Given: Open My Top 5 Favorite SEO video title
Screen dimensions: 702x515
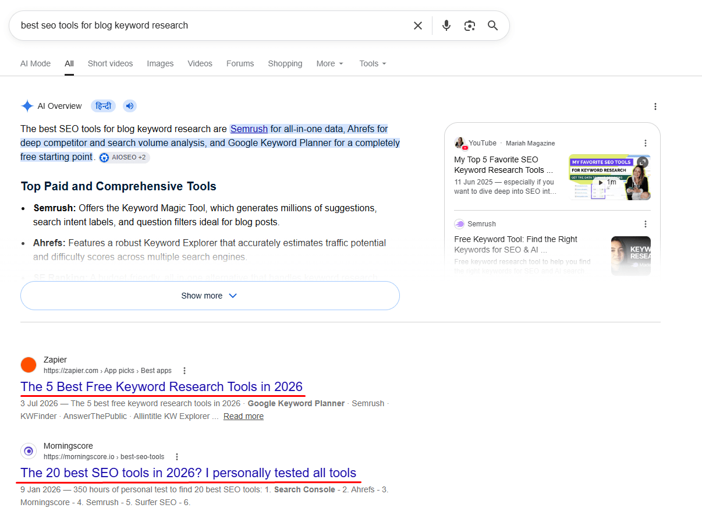Looking at the screenshot, I should (504, 165).
